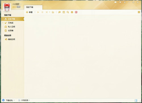
Task: Click the 新建 new task plus button
Action: (x=29, y=12)
